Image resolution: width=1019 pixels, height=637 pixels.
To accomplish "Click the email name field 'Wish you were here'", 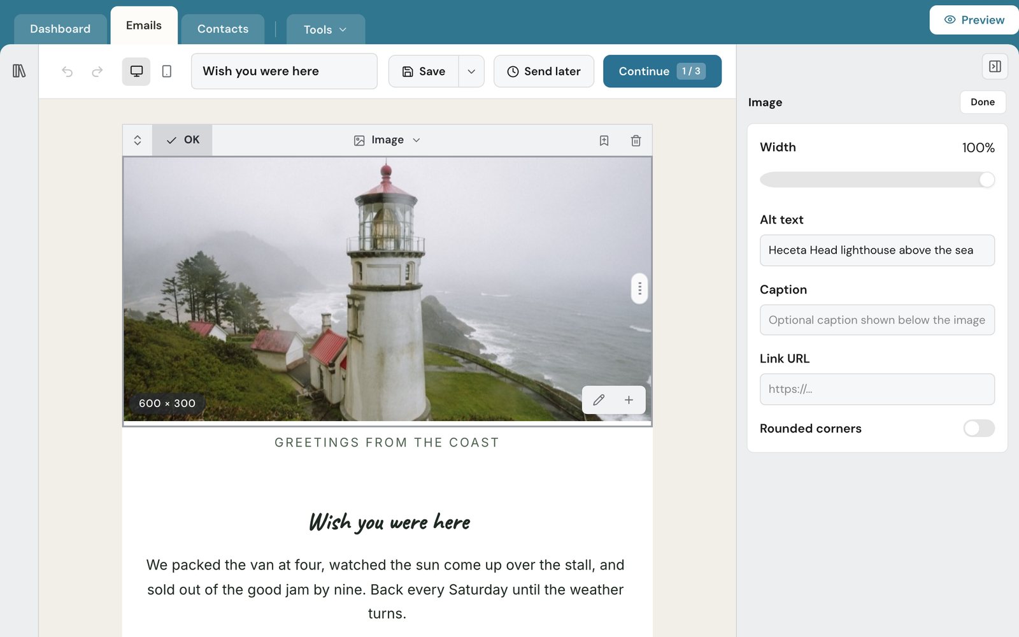I will [x=284, y=71].
